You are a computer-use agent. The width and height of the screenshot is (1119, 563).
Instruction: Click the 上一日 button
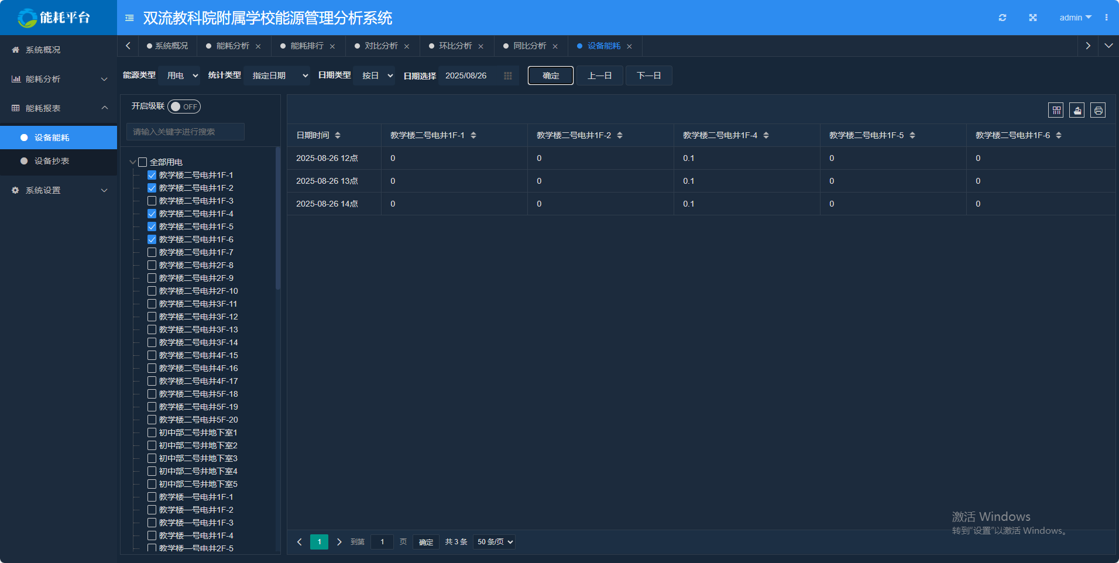[599, 75]
